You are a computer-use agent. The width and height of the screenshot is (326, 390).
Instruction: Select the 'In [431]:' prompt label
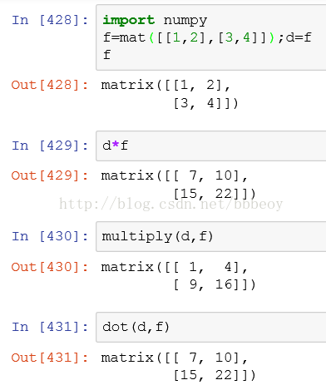coord(50,327)
